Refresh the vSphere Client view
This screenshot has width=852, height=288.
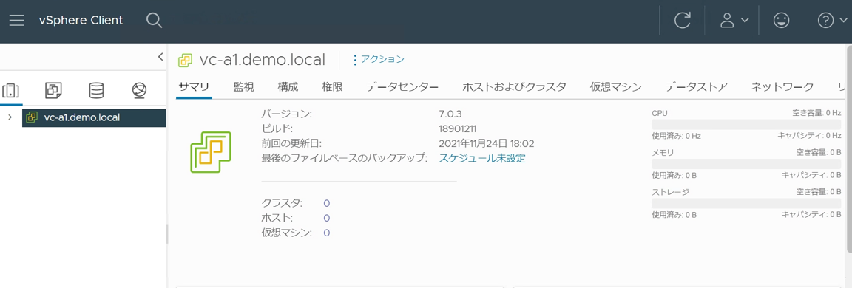(683, 21)
